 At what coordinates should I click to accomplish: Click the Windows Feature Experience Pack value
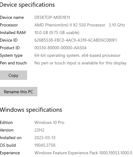(x=83, y=153)
